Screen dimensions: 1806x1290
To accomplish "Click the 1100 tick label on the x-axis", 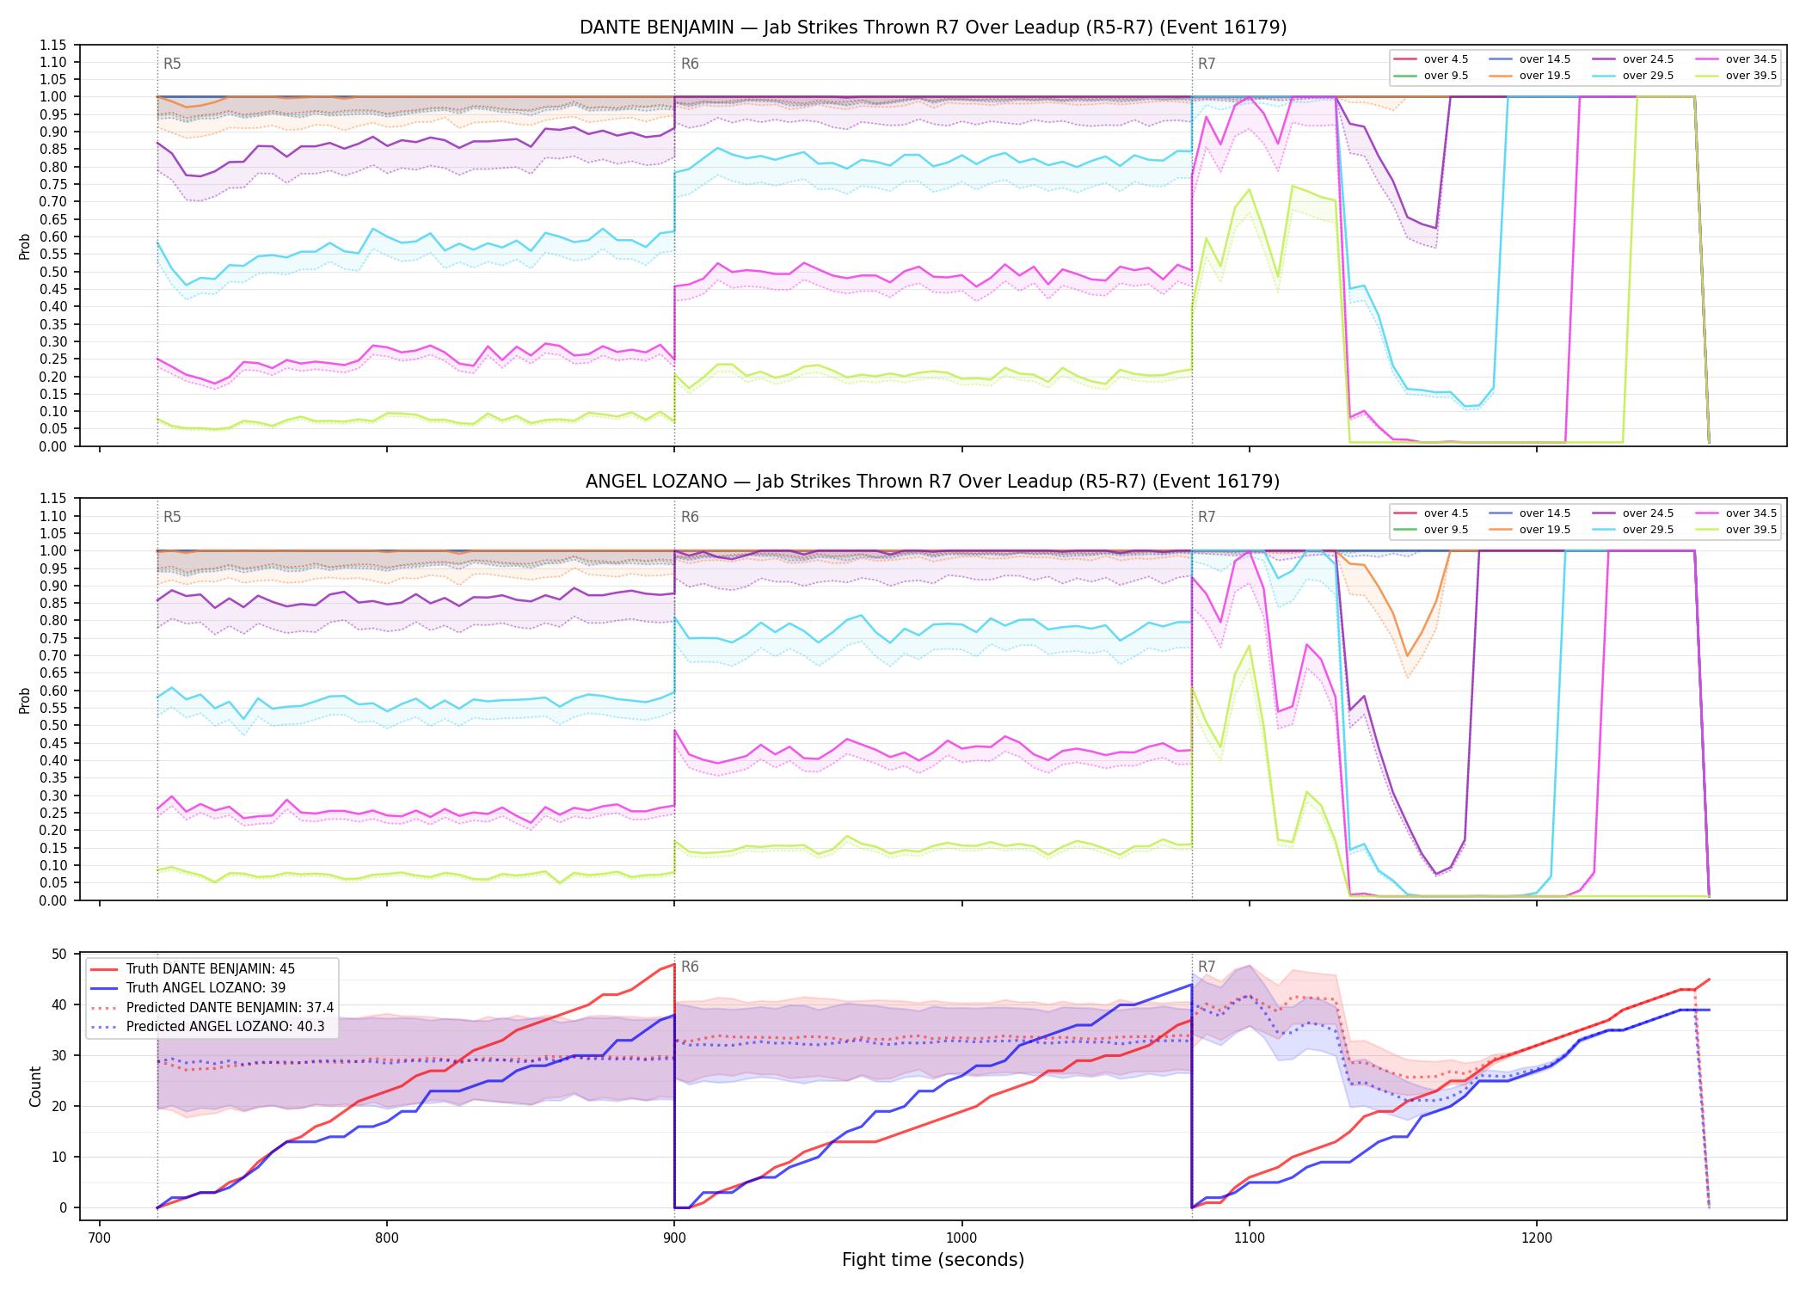I will [1250, 1238].
